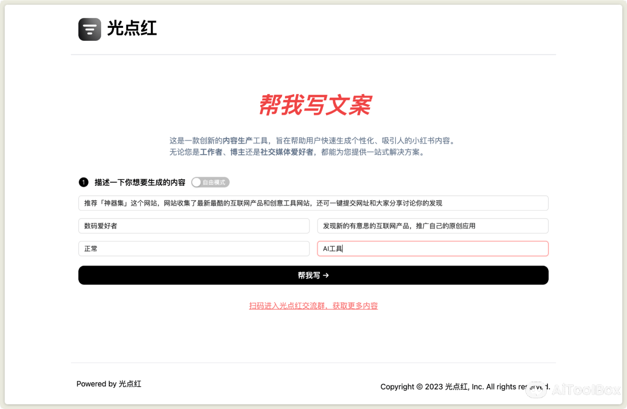Click the description field starting with 推荐「神器集」
627x409 pixels.
(313, 203)
